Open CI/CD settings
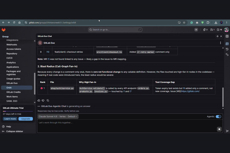The width and height of the screenshot is (230, 153). [x=9, y=58]
